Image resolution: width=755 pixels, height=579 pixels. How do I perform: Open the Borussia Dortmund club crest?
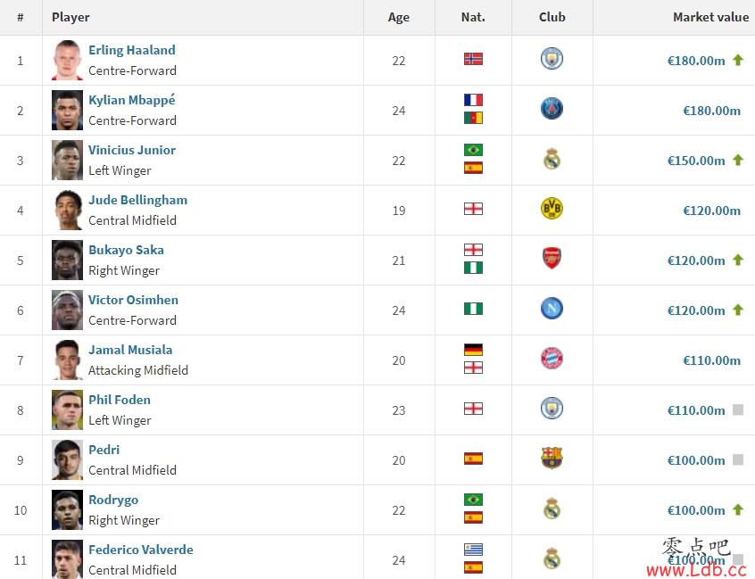[552, 209]
